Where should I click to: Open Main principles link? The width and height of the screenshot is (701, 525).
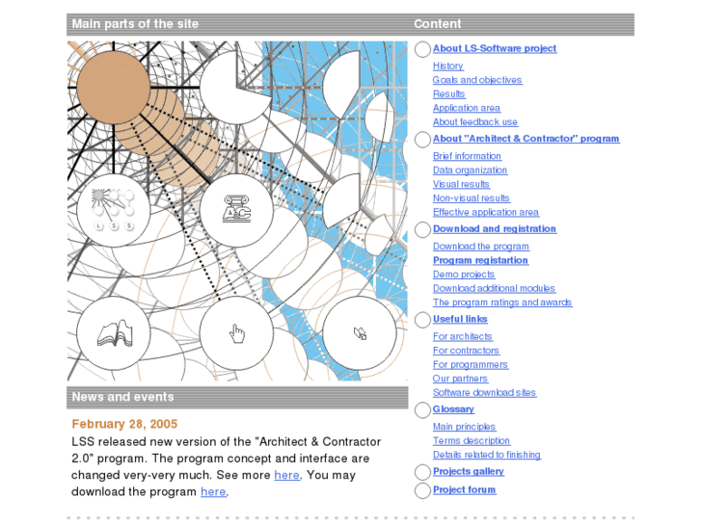click(x=464, y=427)
